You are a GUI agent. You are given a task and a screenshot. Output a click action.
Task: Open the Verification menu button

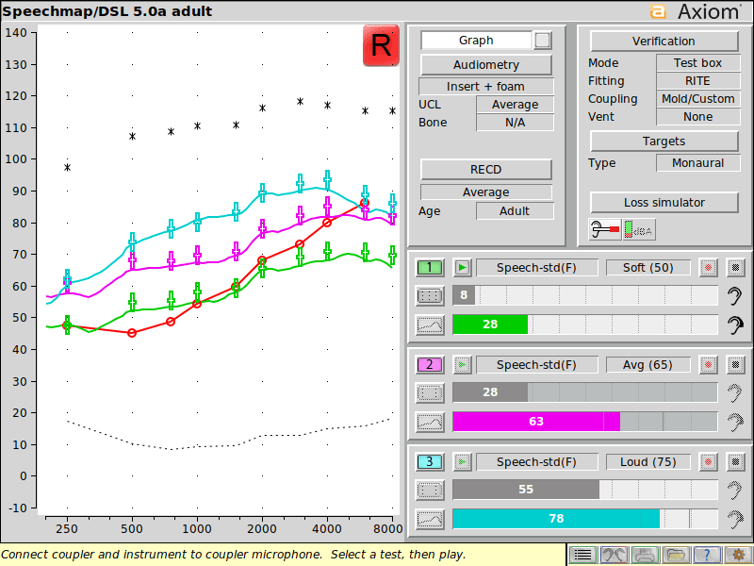[x=664, y=42]
